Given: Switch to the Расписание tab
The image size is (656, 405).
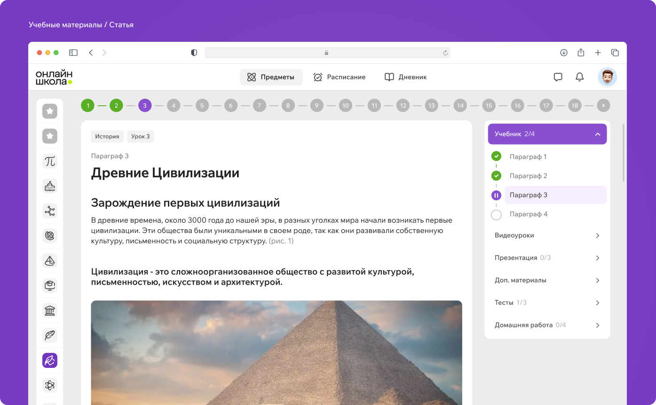Looking at the screenshot, I should [x=340, y=77].
